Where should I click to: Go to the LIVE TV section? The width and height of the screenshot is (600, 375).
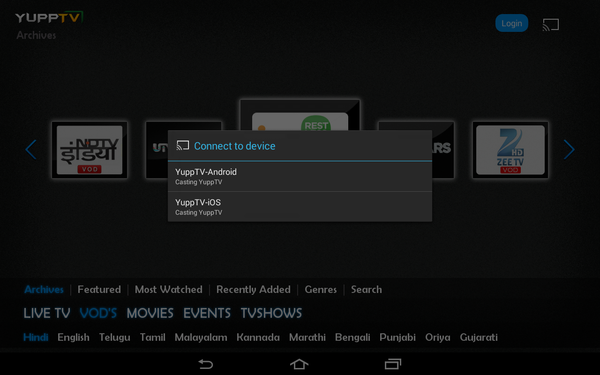[x=47, y=313]
